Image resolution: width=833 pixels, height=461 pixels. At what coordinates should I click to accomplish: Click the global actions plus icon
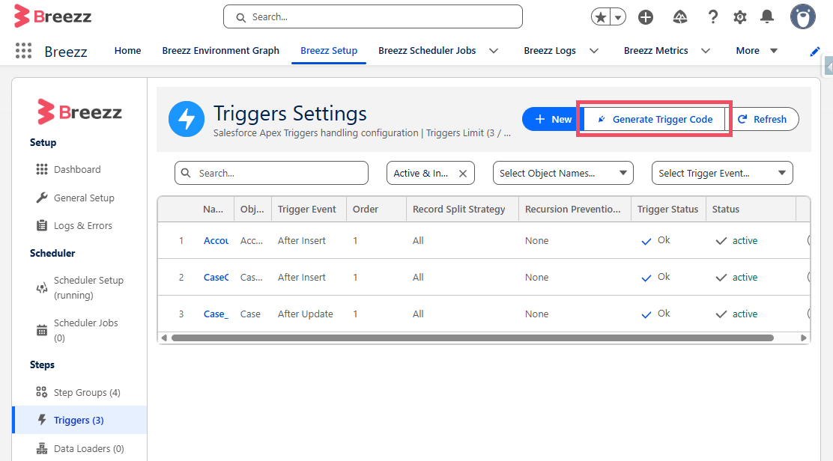(x=646, y=17)
